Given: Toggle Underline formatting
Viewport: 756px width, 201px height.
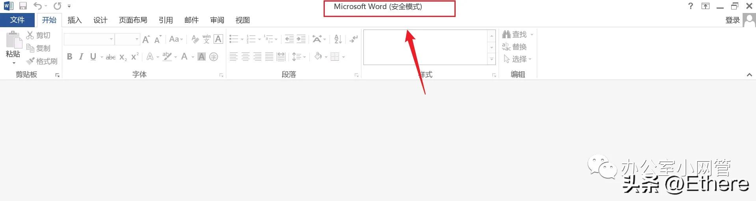Looking at the screenshot, I should pyautogui.click(x=93, y=57).
